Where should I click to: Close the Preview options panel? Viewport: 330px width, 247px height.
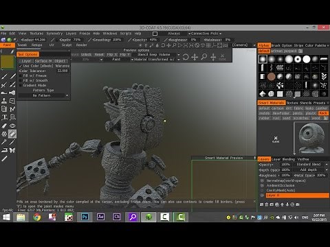(x=222, y=56)
